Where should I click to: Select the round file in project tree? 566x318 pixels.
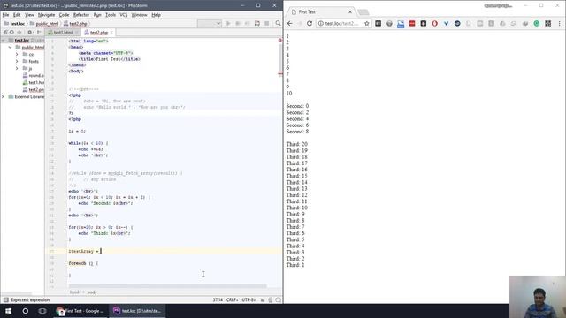(34, 75)
